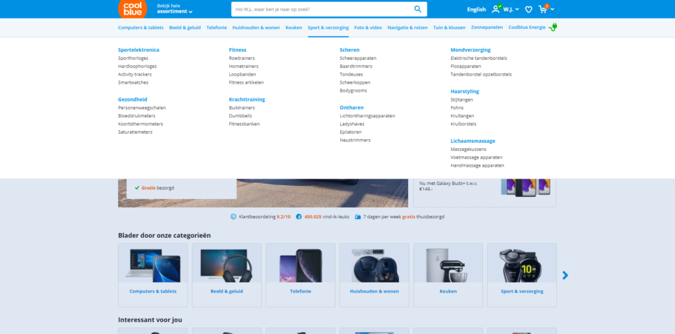Show next categories with right arrow
The width and height of the screenshot is (675, 334).
(565, 275)
